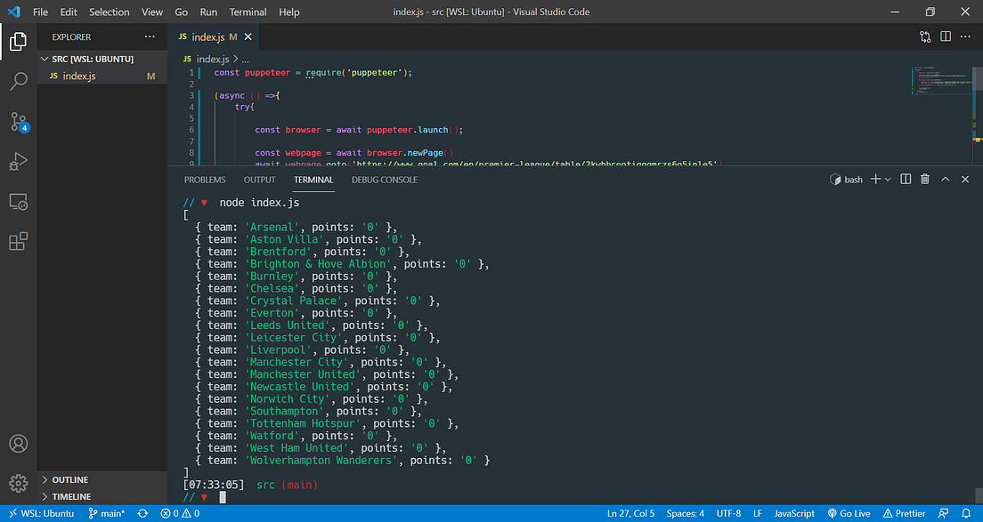983x522 pixels.
Task: Click the WSL: Ubuntu remote indicator
Action: pyautogui.click(x=41, y=513)
